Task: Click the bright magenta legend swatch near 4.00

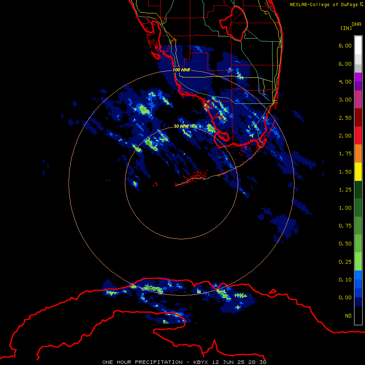Action: click(x=358, y=77)
